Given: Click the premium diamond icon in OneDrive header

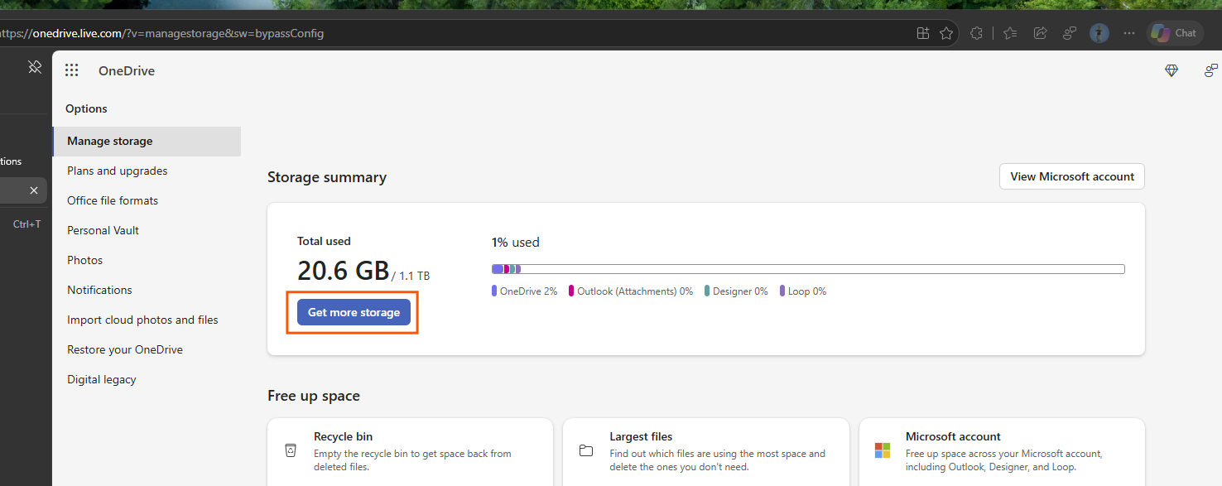Looking at the screenshot, I should pos(1171,70).
